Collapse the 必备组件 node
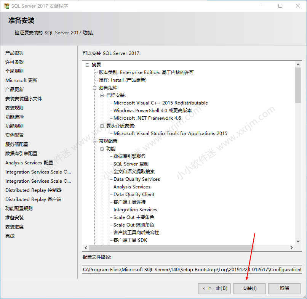 (95, 88)
